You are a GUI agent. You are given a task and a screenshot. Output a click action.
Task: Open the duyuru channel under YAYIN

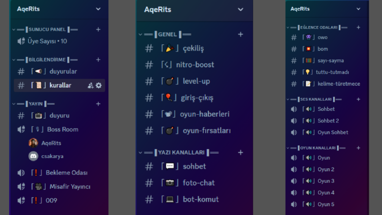pyautogui.click(x=59, y=116)
